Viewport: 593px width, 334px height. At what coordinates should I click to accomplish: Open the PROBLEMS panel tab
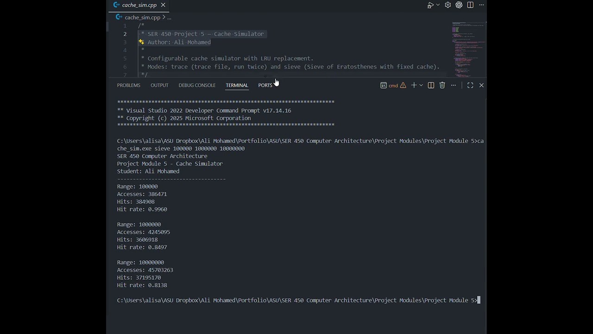point(128,85)
